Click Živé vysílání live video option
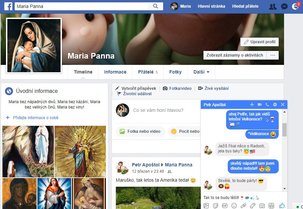 [x=213, y=88]
